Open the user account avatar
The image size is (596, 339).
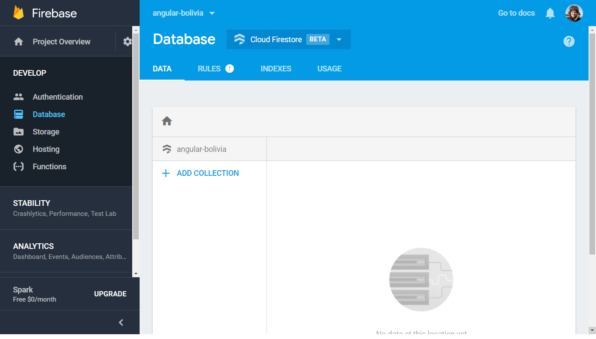click(574, 13)
